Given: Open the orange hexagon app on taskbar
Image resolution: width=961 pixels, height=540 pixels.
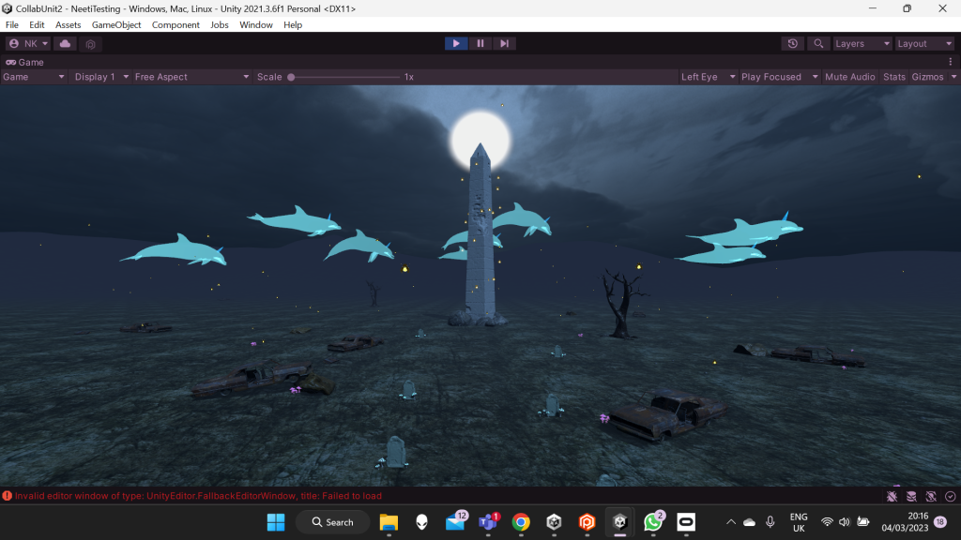Looking at the screenshot, I should pos(587,522).
